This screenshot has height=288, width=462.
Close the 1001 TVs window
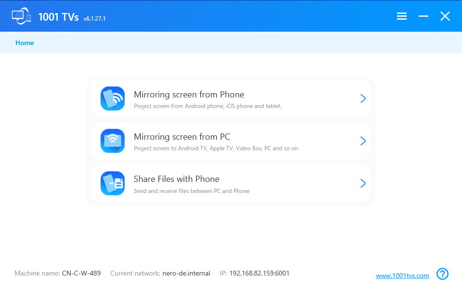click(x=445, y=16)
